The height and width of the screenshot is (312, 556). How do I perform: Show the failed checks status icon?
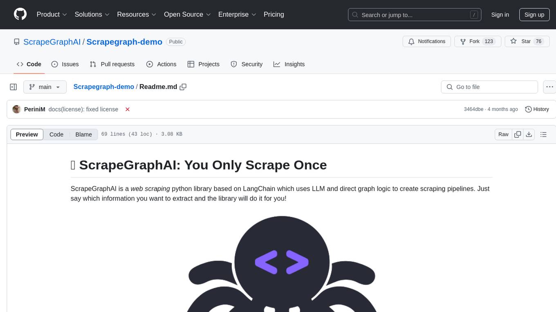point(128,109)
